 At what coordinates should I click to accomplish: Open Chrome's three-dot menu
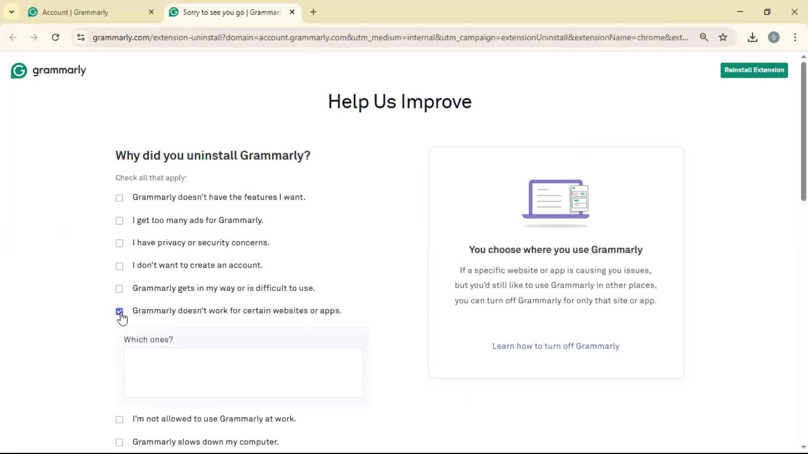(795, 37)
